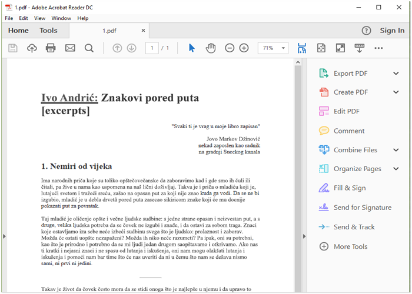Click the Sign In button
Image resolution: width=412 pixels, height=294 pixels.
(x=392, y=31)
